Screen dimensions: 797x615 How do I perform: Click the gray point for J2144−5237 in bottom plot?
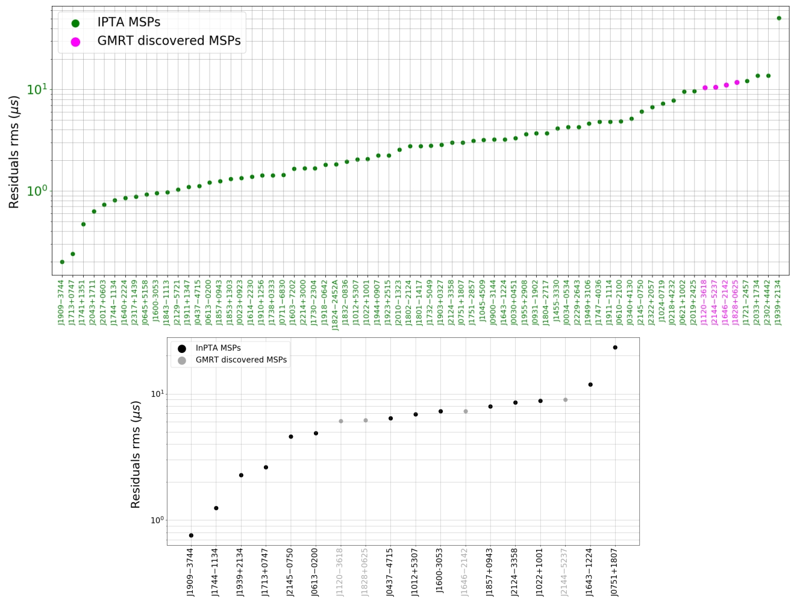pos(565,398)
